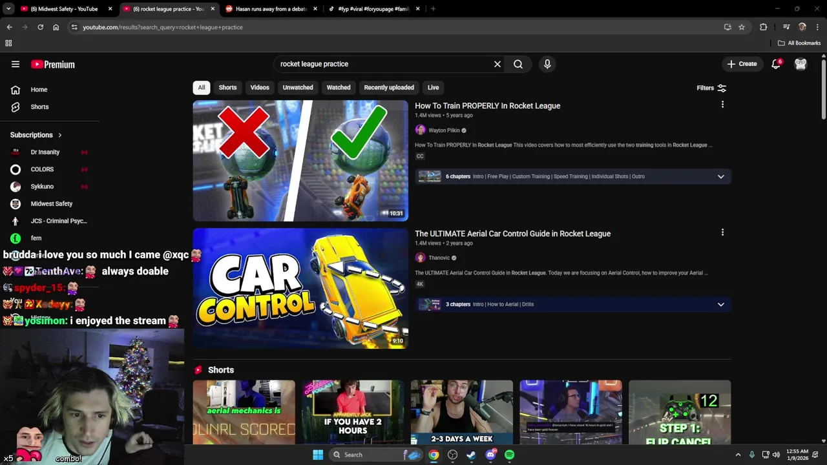Click the Chrome address bar URL
This screenshot has width=827, height=465.
[x=163, y=27]
